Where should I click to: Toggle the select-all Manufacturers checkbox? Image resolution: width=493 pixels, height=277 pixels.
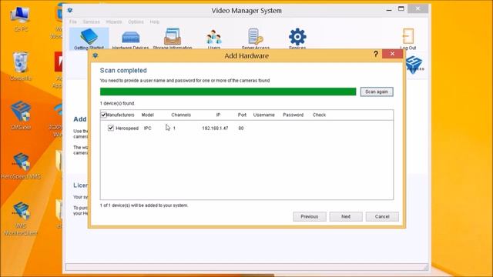pos(103,115)
